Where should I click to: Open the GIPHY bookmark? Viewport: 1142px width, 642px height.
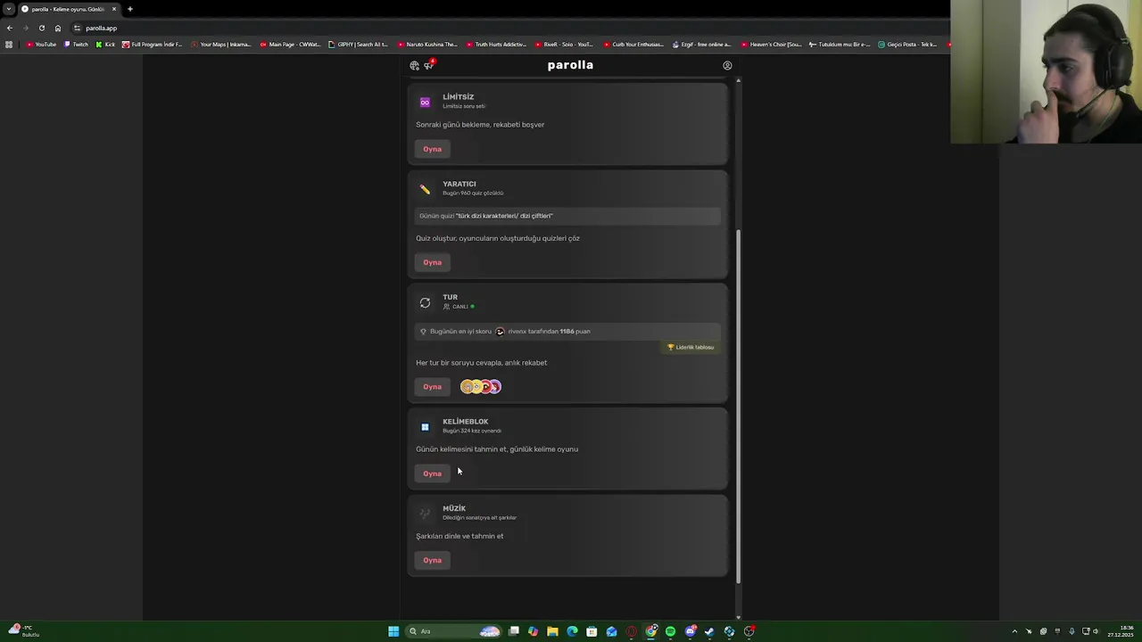(358, 44)
